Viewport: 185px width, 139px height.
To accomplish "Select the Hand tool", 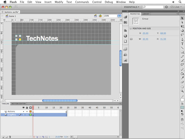I will [182, 87].
